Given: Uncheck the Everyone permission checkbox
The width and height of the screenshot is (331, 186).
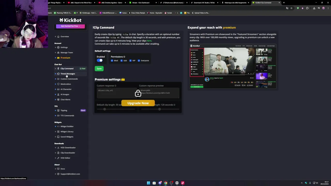Looking at the screenshot, I should tap(139, 61).
